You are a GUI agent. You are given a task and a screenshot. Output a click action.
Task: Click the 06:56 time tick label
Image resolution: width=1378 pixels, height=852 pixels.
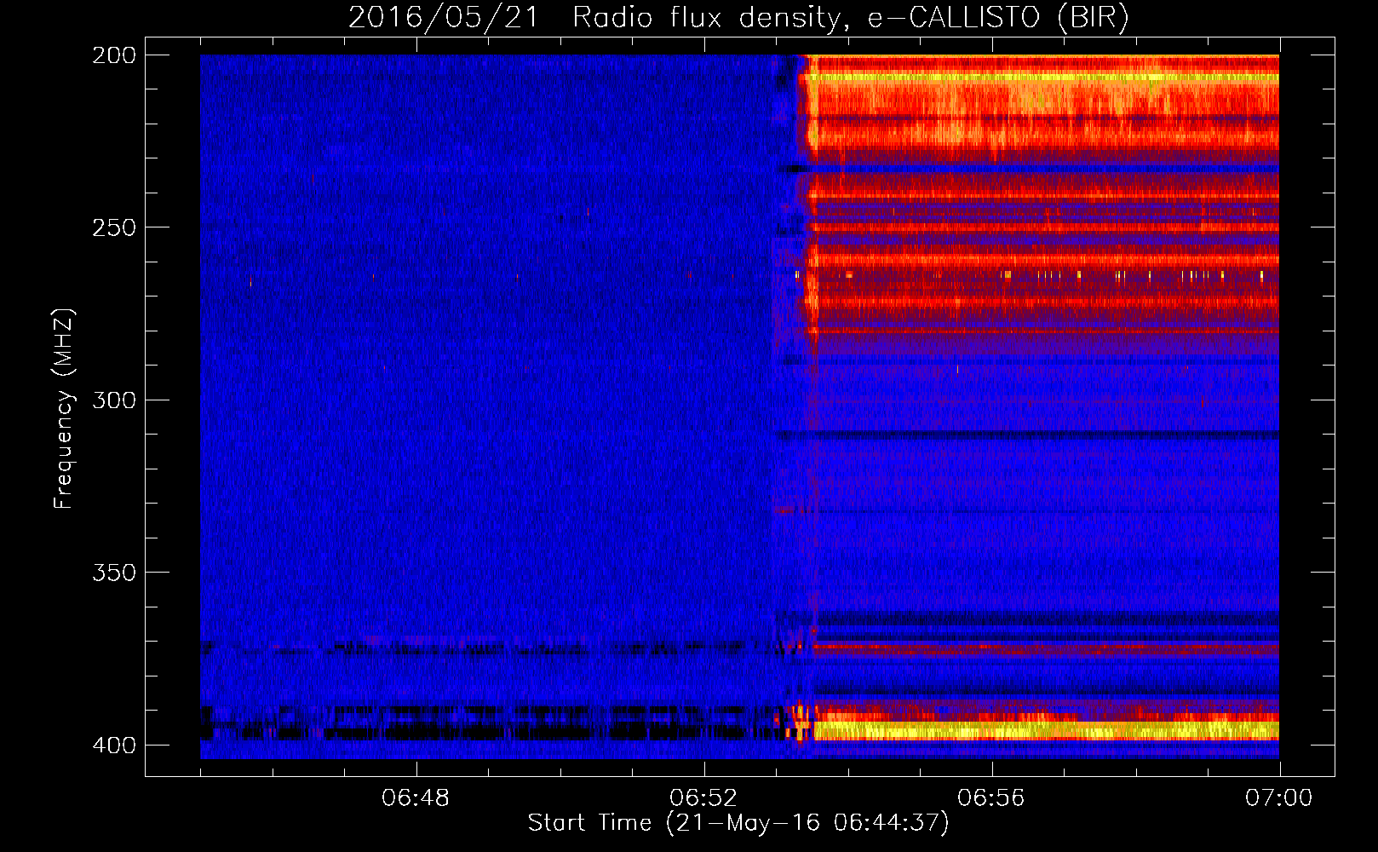991,798
